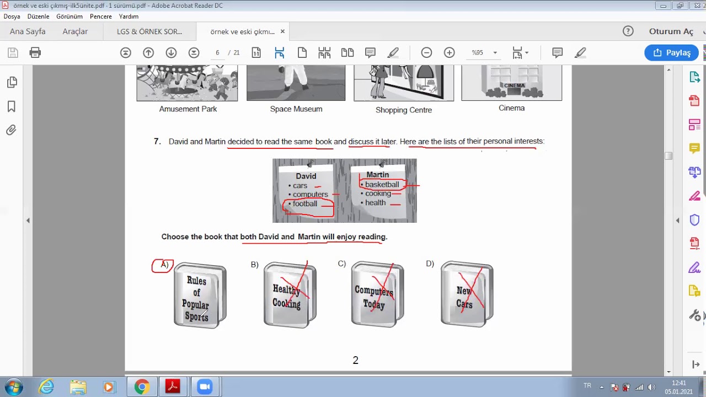Open More Tools wrench icon in right pane
The width and height of the screenshot is (706, 397).
pos(694,315)
